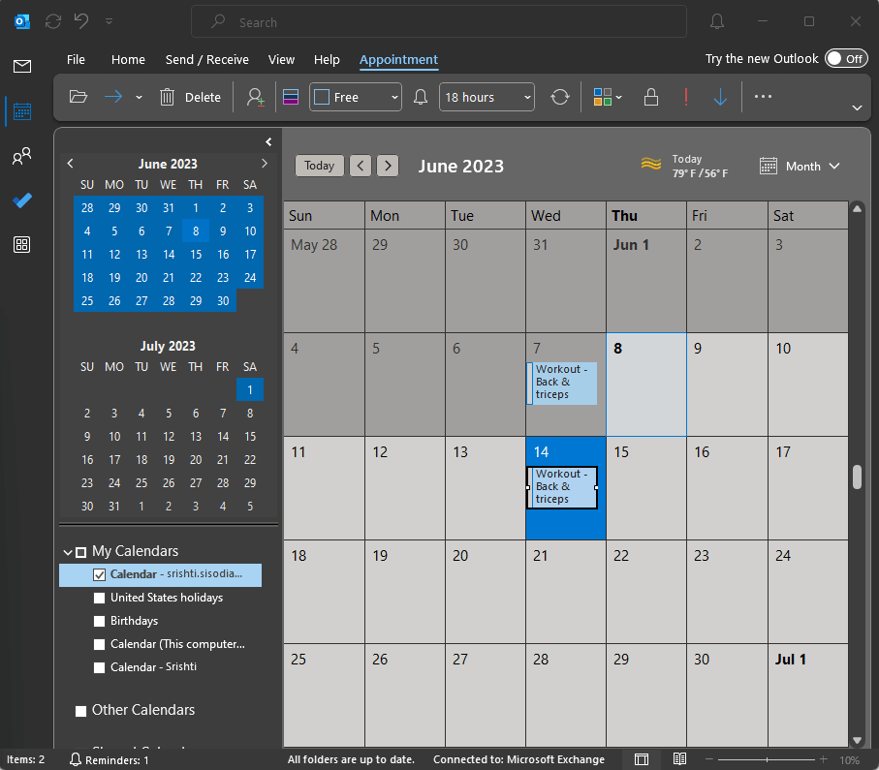The width and height of the screenshot is (879, 770).
Task: Open the reminder time dropdown showing 18 hours
Action: tap(487, 97)
